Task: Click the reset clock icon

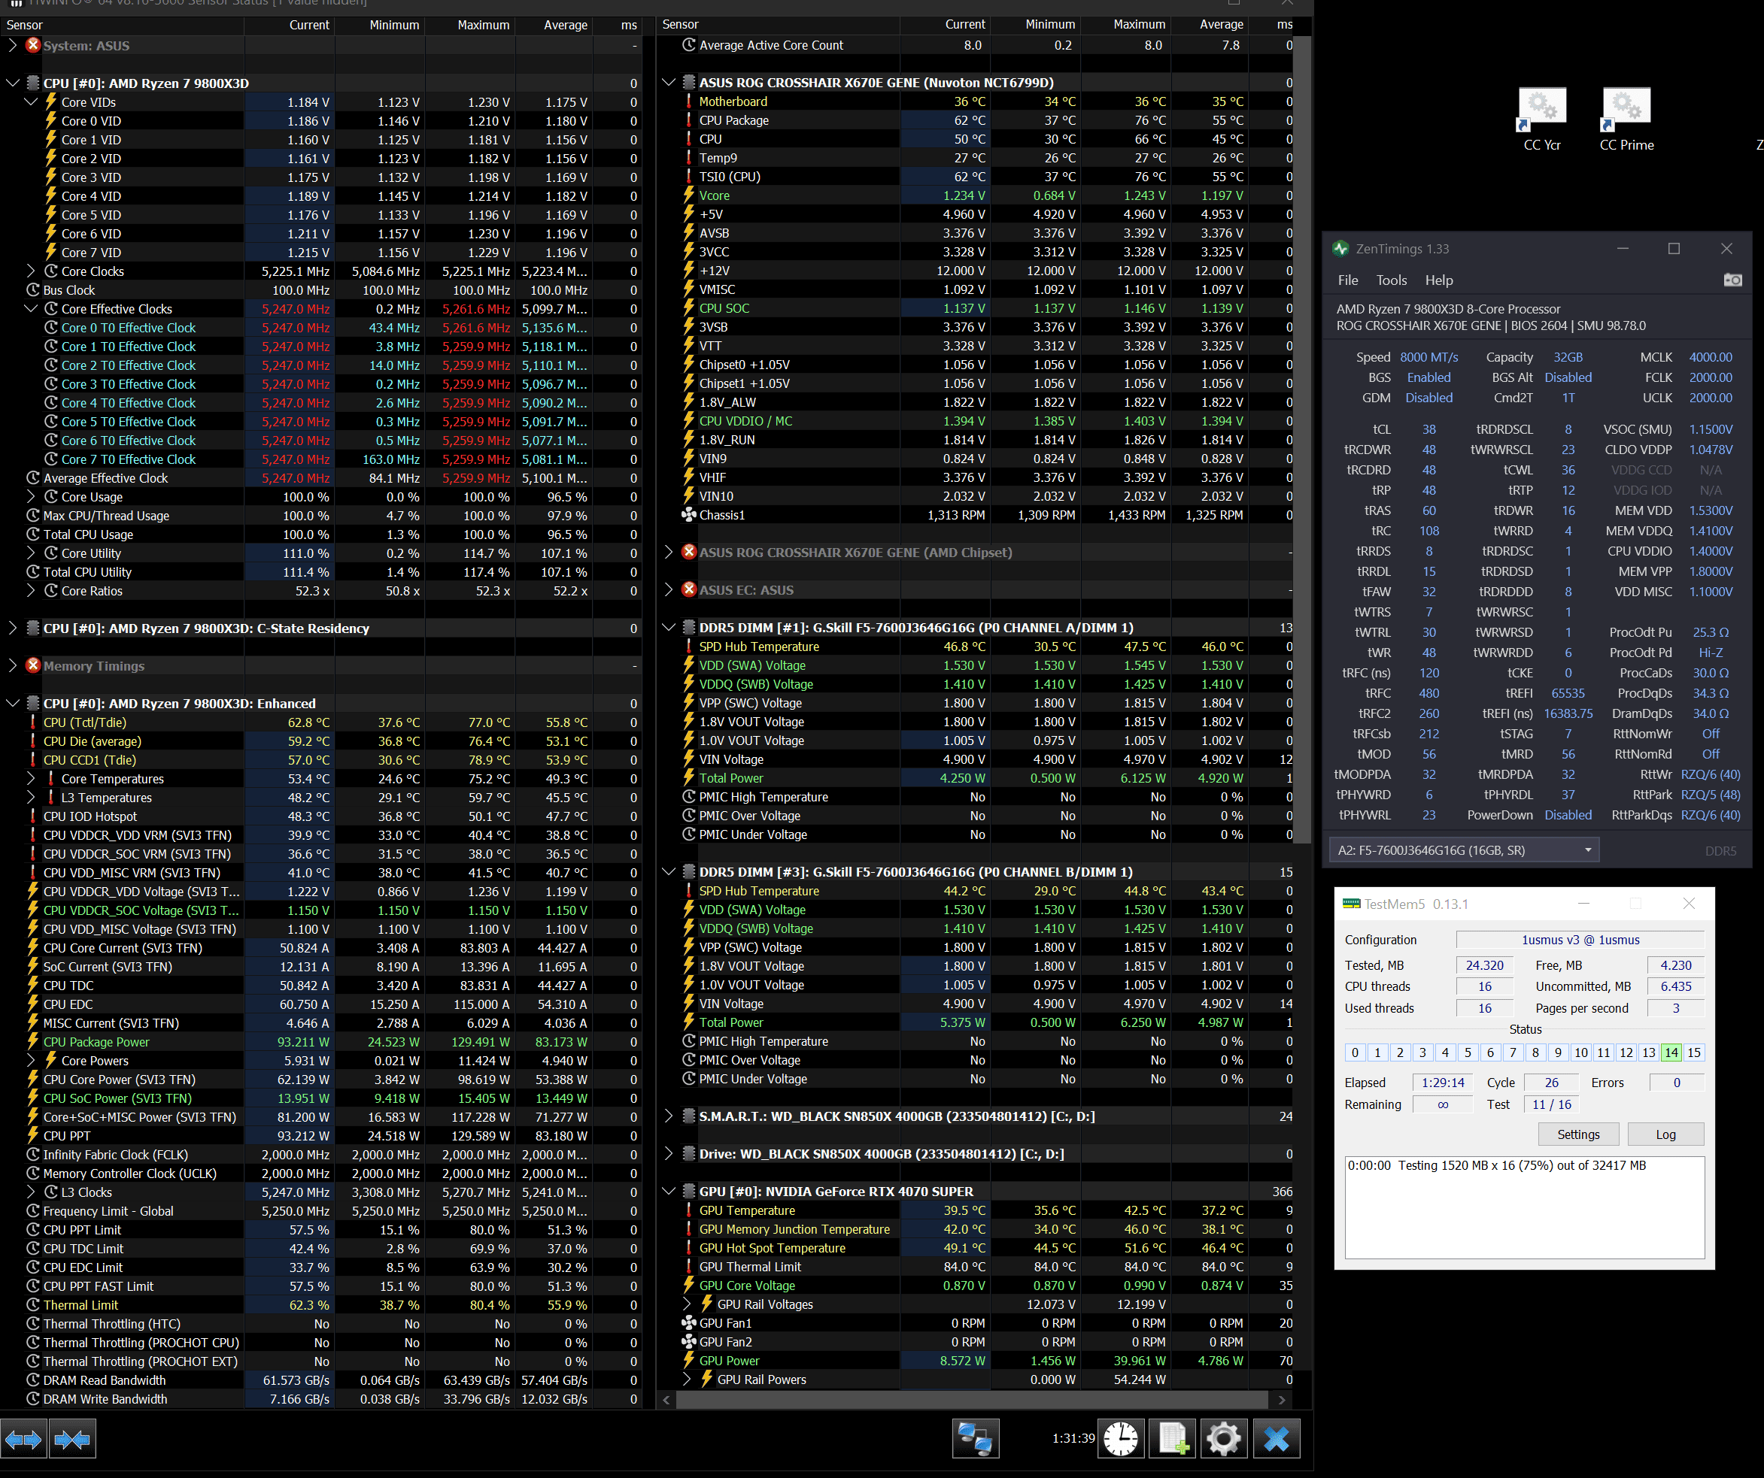Action: coord(1121,1440)
